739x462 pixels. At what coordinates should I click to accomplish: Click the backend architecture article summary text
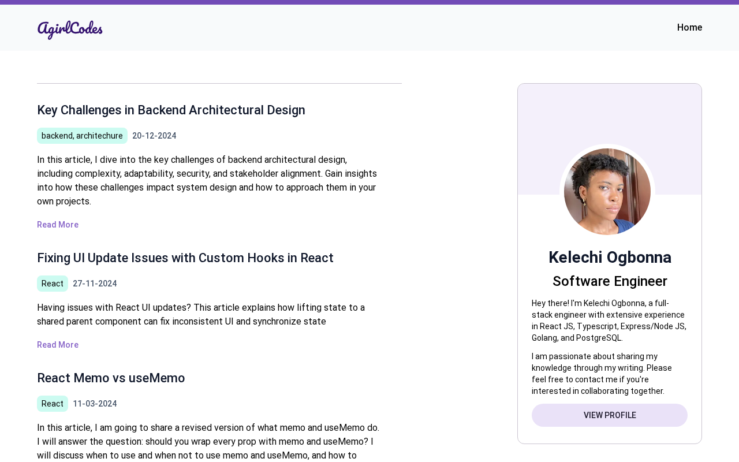(208, 180)
